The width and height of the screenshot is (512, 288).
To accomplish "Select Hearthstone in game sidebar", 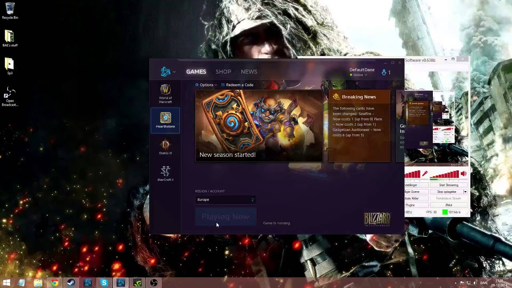I will [165, 120].
